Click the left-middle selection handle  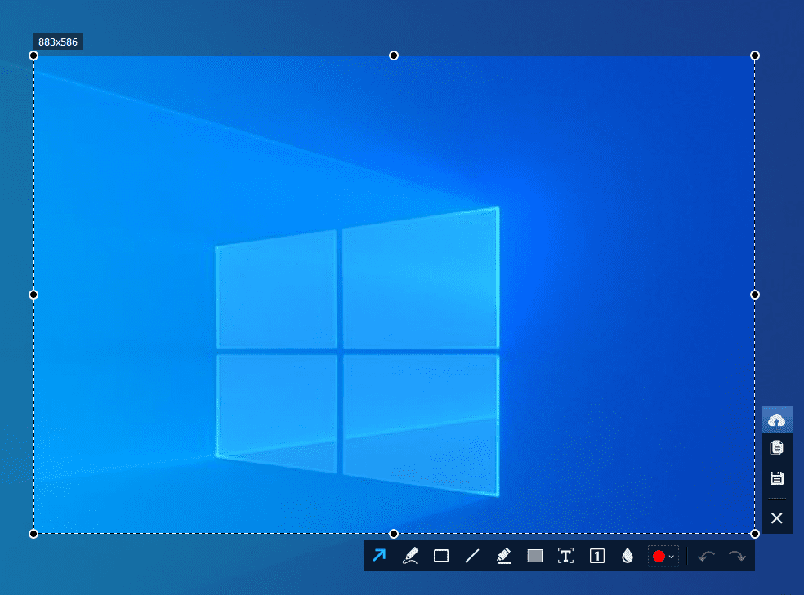point(33,295)
